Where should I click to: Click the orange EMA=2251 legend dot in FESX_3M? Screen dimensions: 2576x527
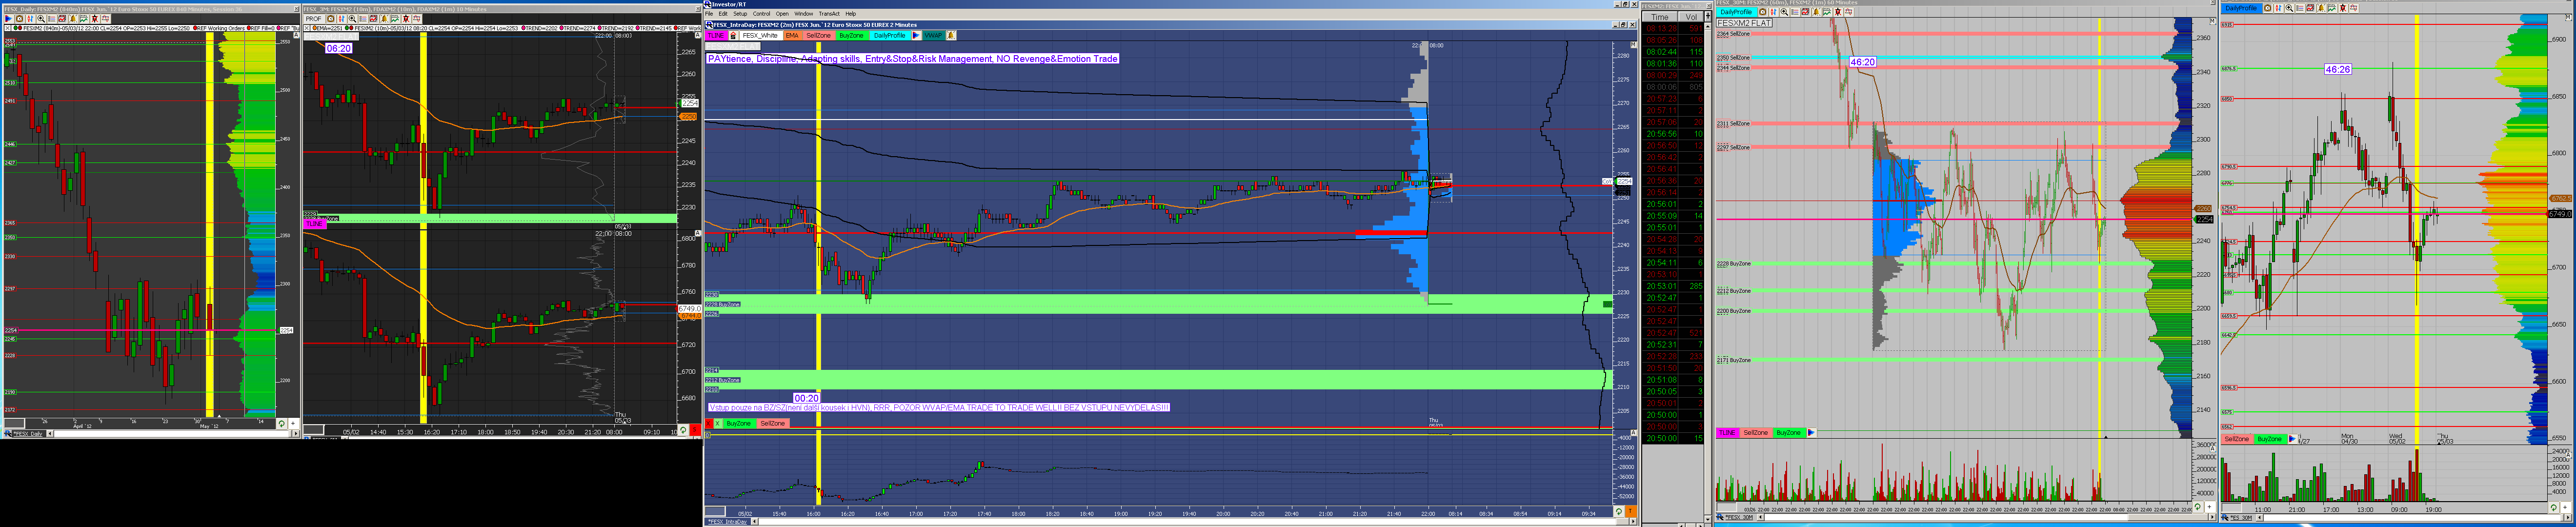[x=315, y=28]
